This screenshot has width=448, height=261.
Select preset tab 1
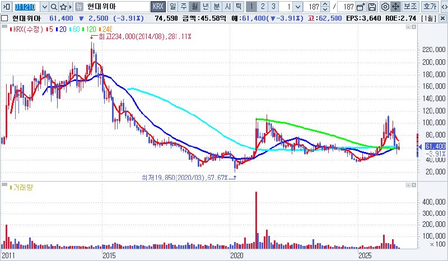[251, 7]
